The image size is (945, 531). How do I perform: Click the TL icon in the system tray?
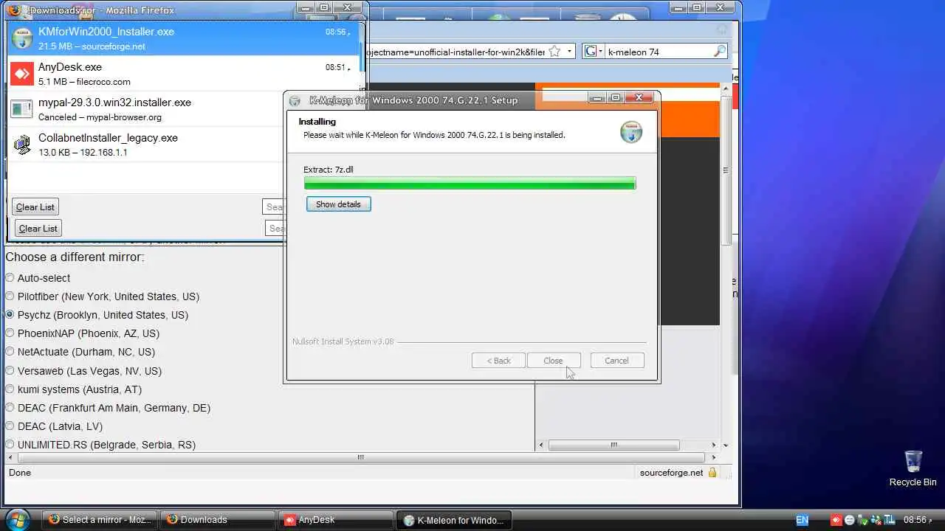(890, 520)
